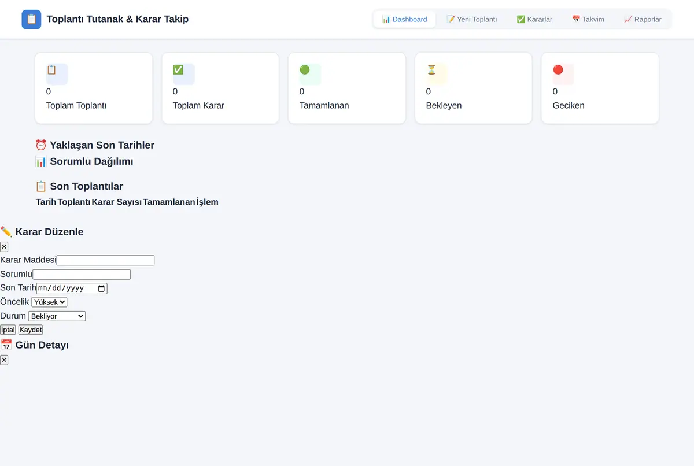Click the Toplantı column header
Viewport: 694px width, 466px height.
point(74,202)
